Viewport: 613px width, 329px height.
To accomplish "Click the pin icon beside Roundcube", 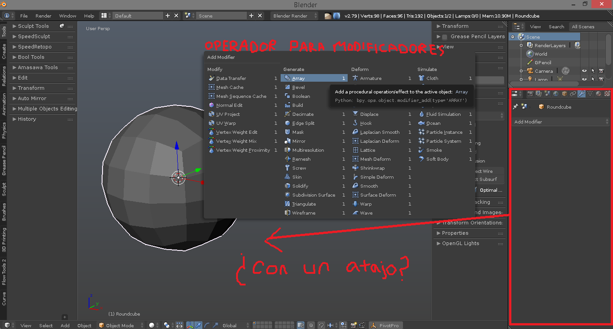I will (515, 107).
